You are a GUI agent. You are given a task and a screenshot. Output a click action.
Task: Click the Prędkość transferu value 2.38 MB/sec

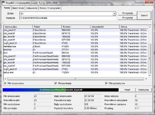pyautogui.click(x=93, y=108)
